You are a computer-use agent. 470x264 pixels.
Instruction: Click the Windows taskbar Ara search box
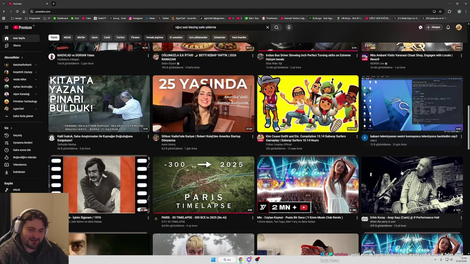[228, 260]
